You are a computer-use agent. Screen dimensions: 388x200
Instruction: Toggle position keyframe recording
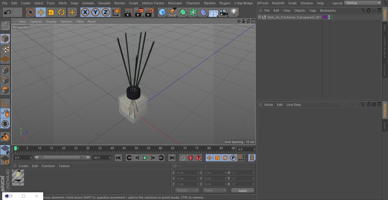[209, 158]
